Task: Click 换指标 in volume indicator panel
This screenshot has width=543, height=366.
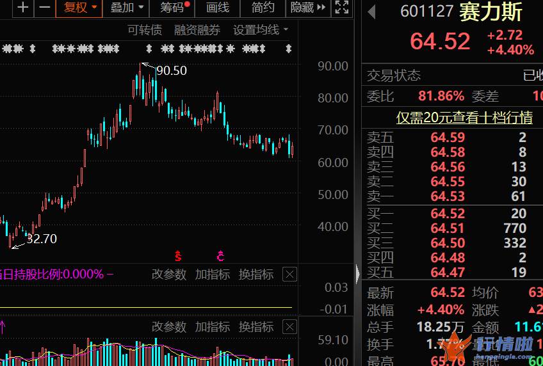Action: tap(256, 326)
